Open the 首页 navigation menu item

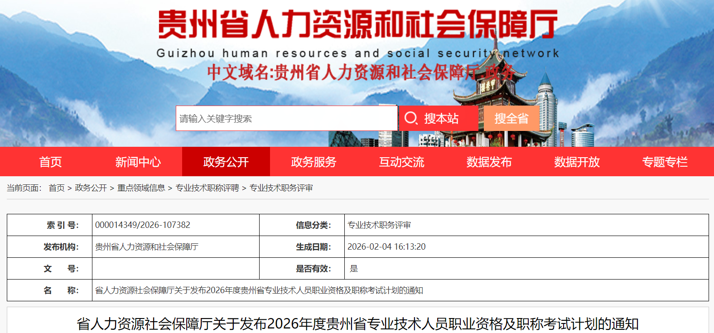pos(50,162)
